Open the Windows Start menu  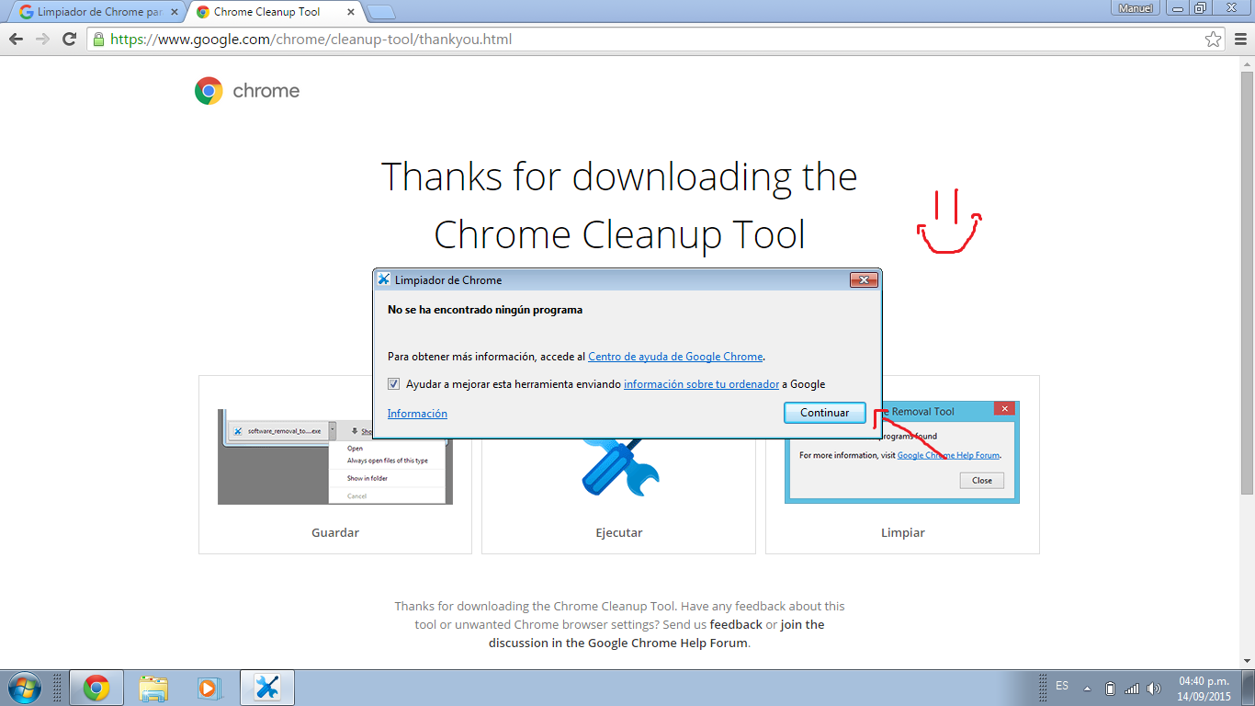(24, 688)
